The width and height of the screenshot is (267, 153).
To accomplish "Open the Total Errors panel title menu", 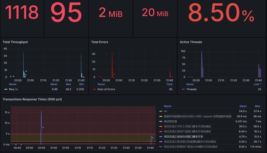I will point(100,42).
